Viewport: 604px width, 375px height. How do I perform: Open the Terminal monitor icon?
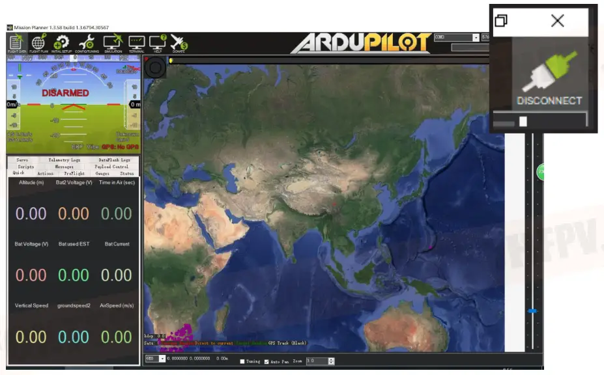tap(136, 44)
